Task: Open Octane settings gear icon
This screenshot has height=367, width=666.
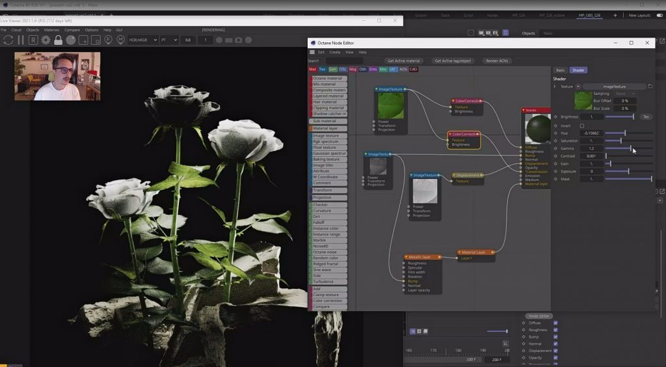Action: coord(46,40)
